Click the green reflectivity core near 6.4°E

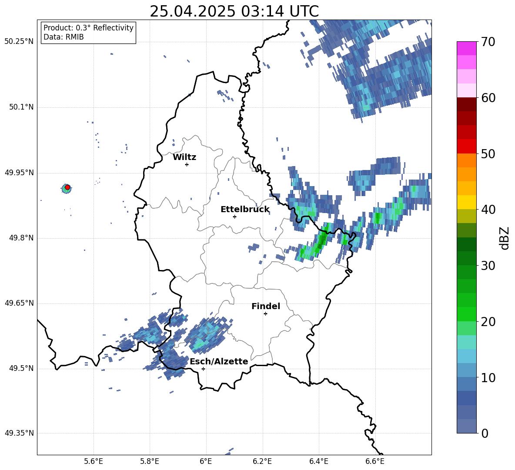pyautogui.click(x=321, y=240)
